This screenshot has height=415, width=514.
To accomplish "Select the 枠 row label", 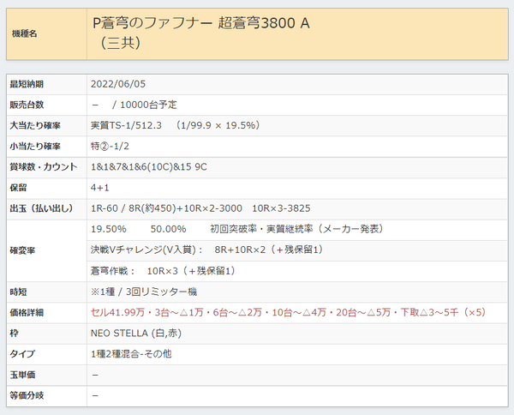I will 14,334.
